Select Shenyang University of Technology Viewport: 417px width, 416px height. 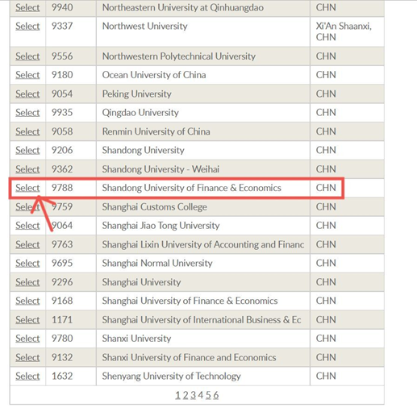click(x=27, y=376)
